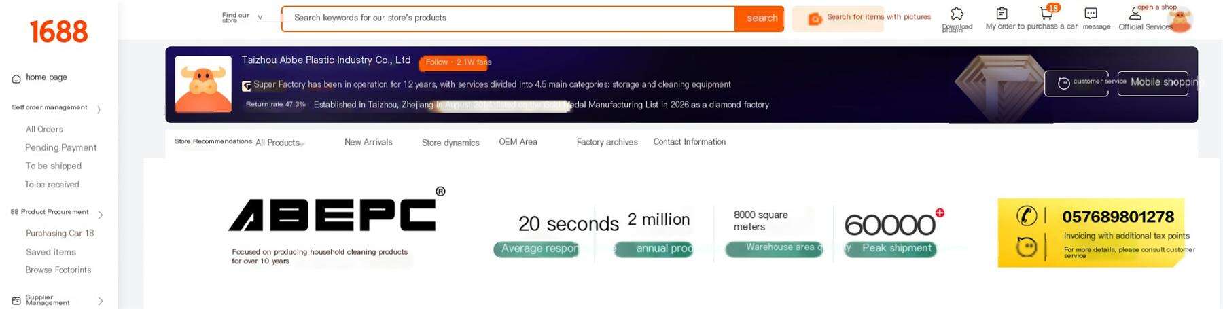Expand the Find our store dropdown
Screen dimensions: 1223x309
[x=260, y=18]
